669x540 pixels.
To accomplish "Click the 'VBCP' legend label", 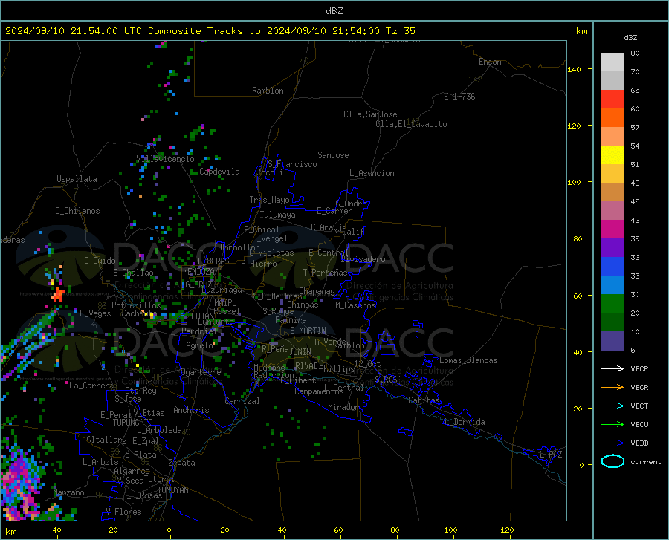I will tap(639, 368).
